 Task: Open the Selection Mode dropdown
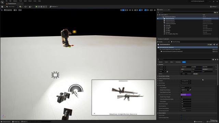11,6
